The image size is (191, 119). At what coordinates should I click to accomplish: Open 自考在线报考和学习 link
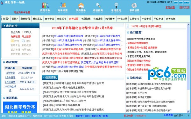point(138,43)
